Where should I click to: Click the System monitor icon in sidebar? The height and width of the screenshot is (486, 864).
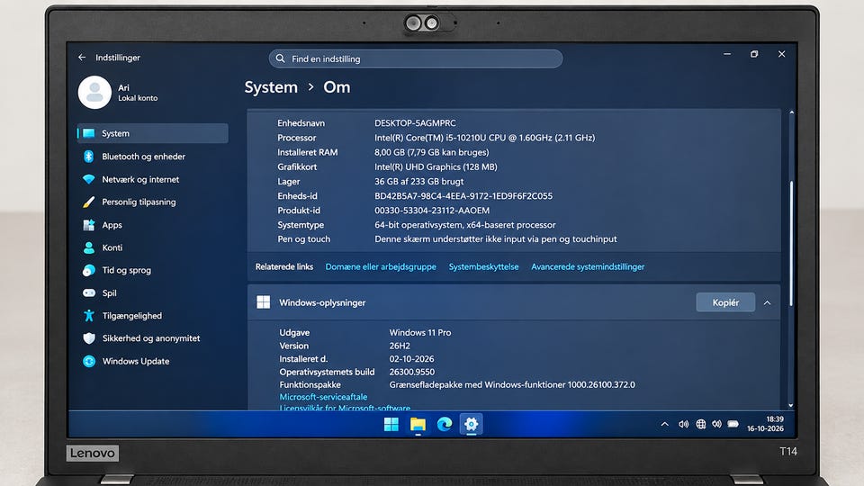point(89,133)
